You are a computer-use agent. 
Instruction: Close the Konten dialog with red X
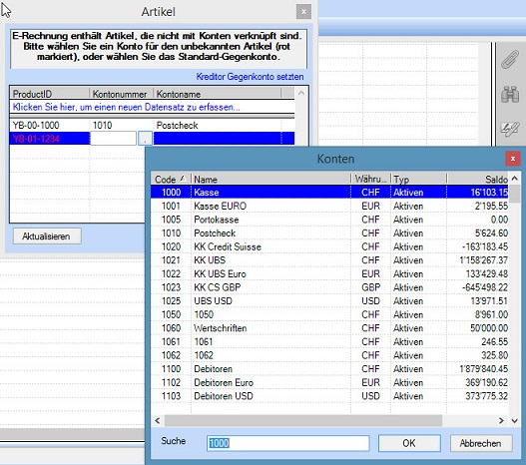tap(513, 159)
